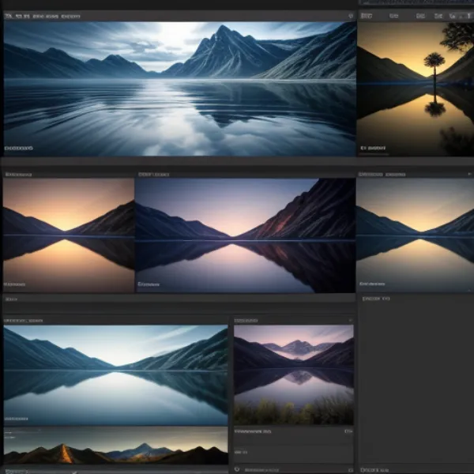Screen dimensions: 474x474
Task: Open the pink snowy peak with grasses photo
Action: [x=294, y=375]
